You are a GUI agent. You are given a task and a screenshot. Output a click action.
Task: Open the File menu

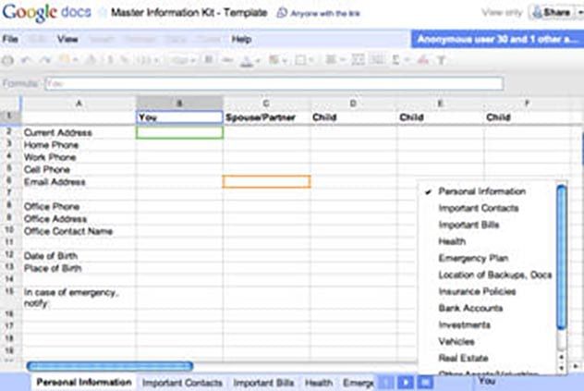10,39
